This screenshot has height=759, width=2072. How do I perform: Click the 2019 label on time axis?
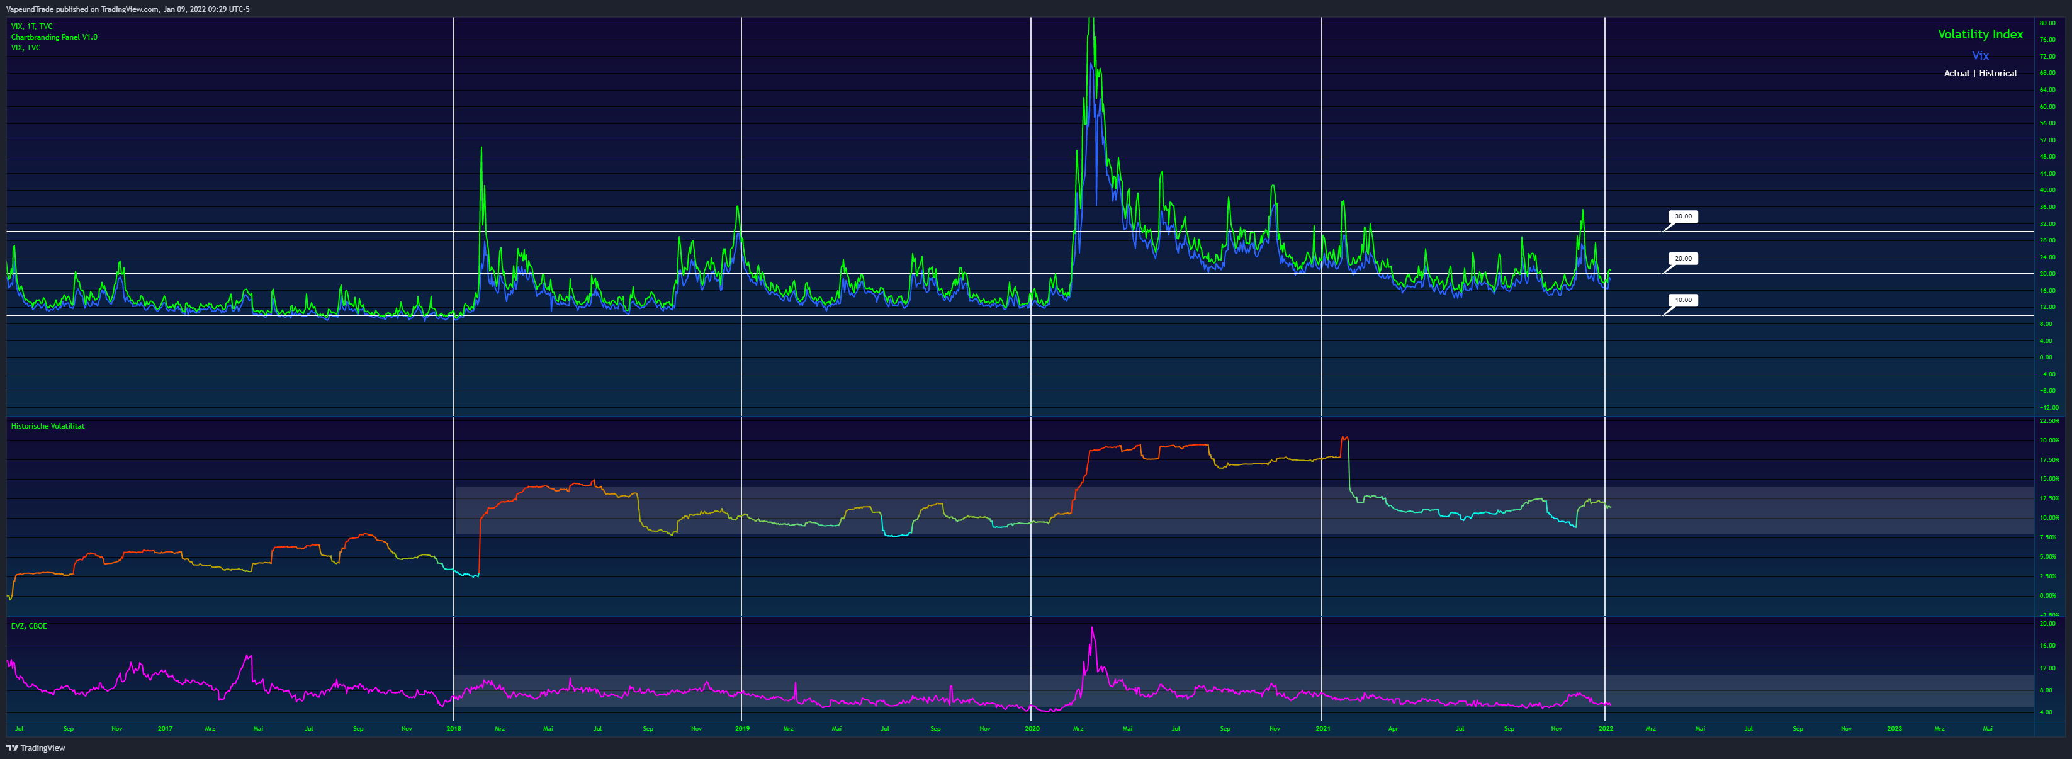click(x=743, y=728)
